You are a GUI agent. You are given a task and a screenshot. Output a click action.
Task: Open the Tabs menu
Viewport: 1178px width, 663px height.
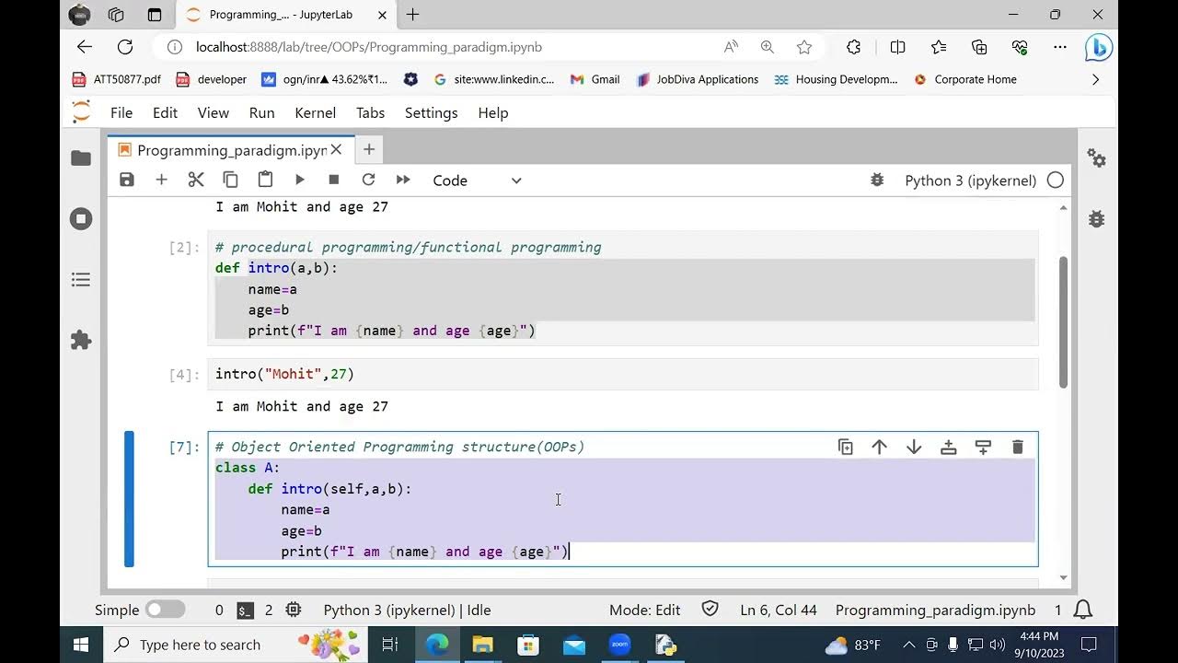pos(370,112)
